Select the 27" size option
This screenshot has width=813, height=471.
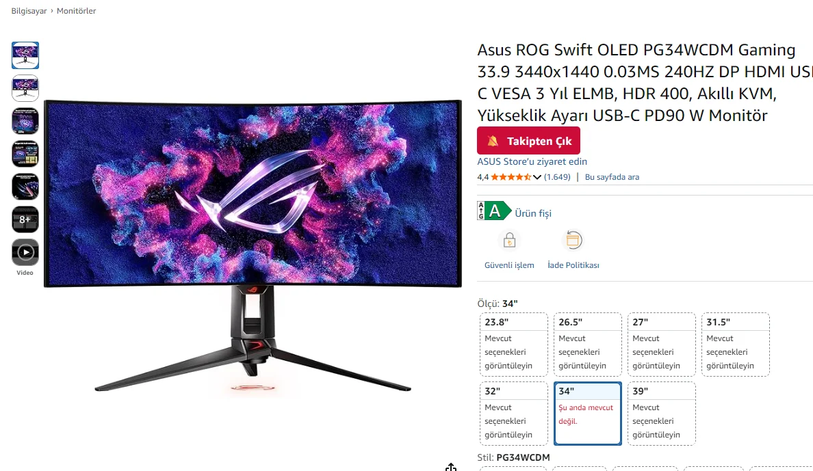pos(661,344)
